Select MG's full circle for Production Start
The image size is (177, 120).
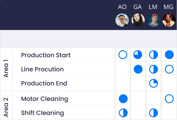(x=169, y=55)
